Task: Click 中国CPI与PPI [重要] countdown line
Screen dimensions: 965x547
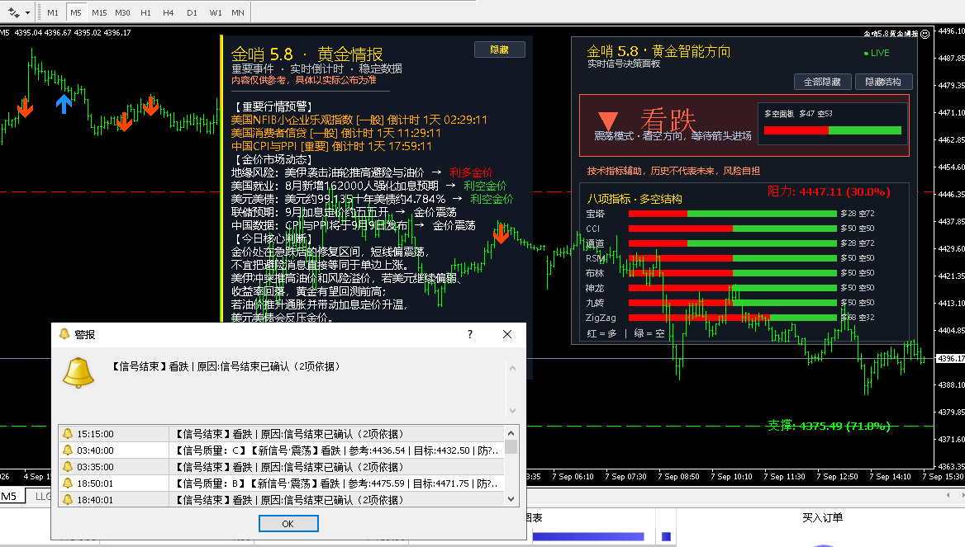Action: click(332, 146)
